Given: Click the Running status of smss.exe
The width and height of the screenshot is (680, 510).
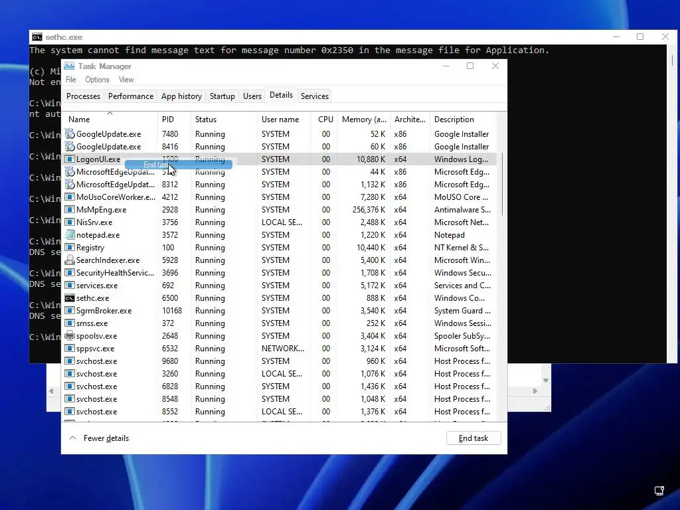Looking at the screenshot, I should [210, 323].
